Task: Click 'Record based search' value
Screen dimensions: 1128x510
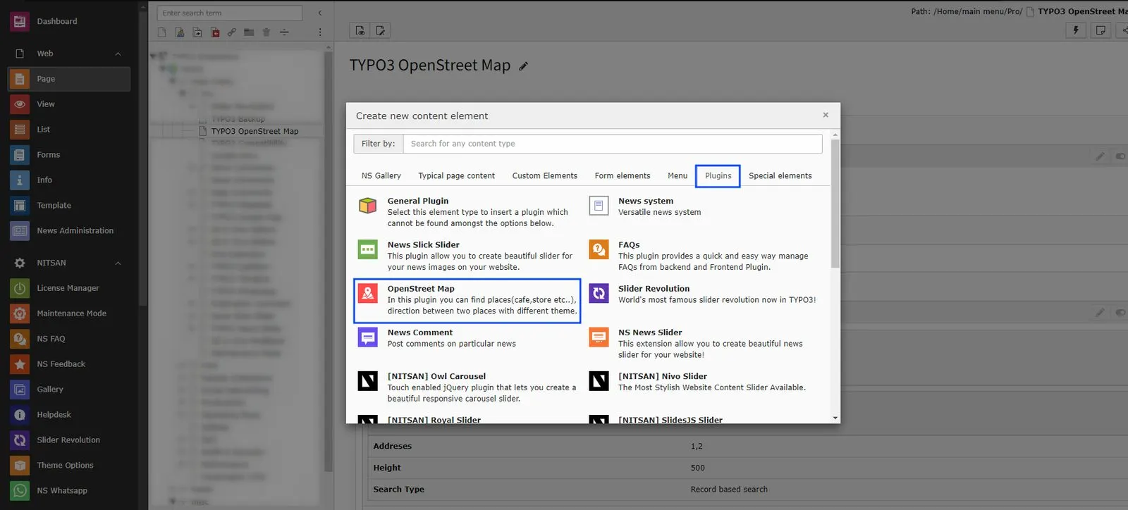Action: click(729, 490)
